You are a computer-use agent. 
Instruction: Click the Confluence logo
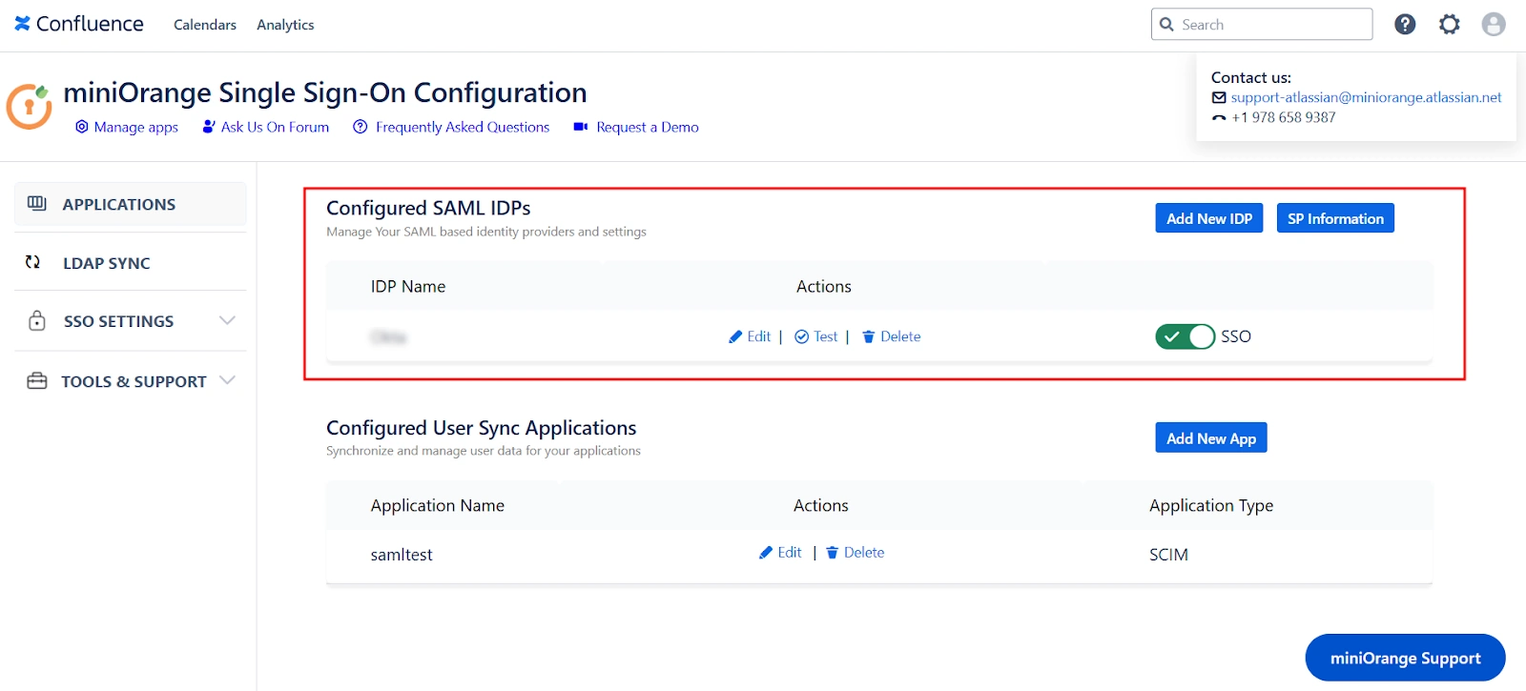[x=79, y=24]
